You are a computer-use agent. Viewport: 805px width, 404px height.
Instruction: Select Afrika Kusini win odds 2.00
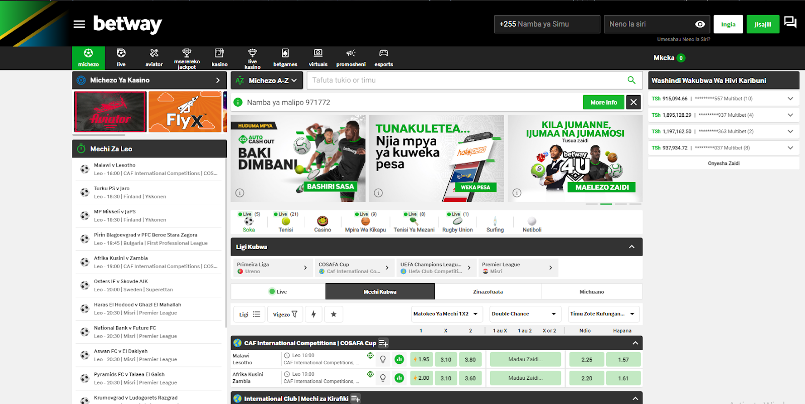pyautogui.click(x=421, y=378)
